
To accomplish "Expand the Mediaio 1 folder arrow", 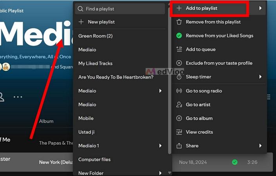I will 160,145.
